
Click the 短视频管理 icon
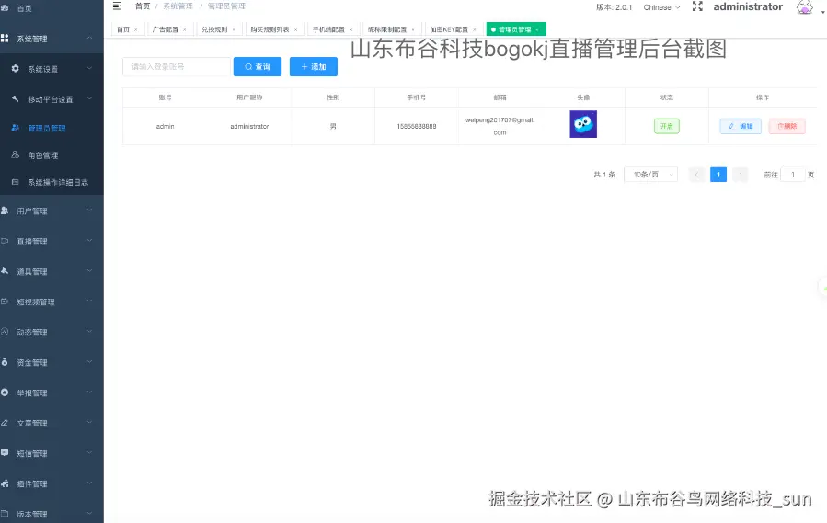pyautogui.click(x=5, y=301)
